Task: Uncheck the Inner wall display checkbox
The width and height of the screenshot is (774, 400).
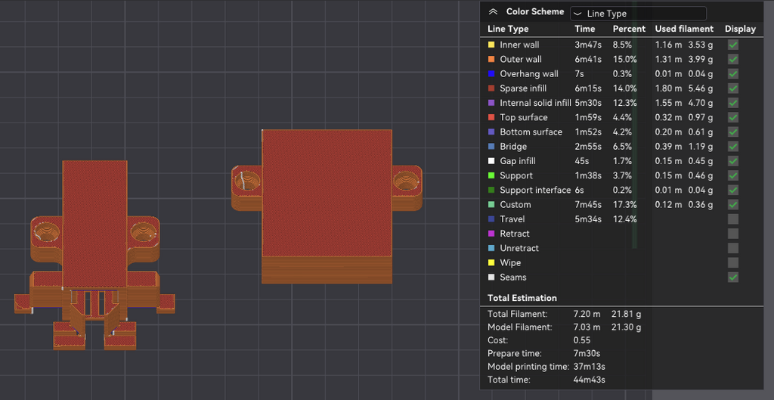Action: 733,45
